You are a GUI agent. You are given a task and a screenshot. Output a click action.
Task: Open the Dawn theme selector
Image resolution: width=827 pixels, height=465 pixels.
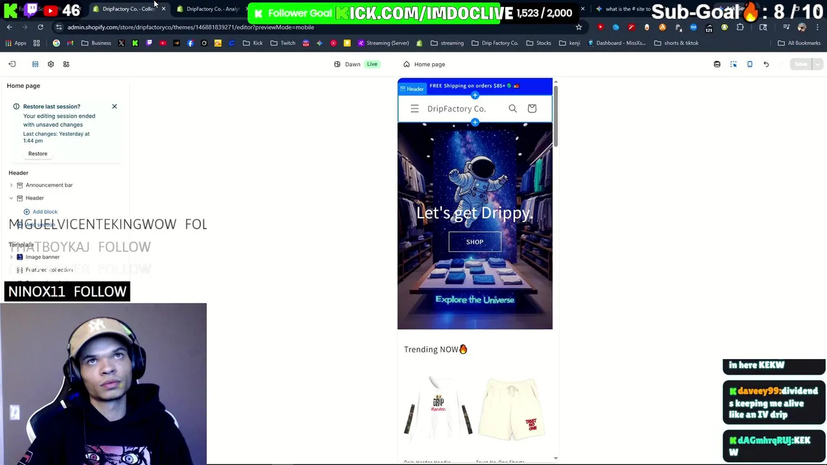(x=356, y=64)
